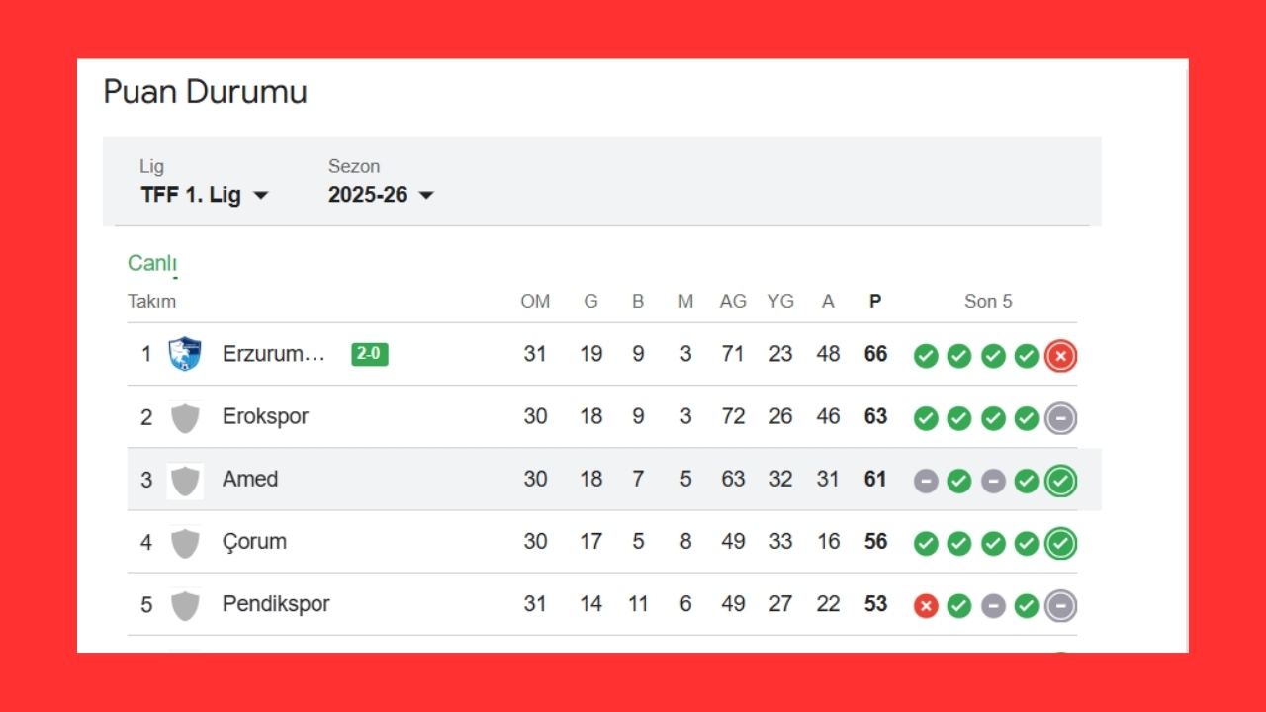Click Erokspor's grey draw icon in Son 5

pos(1060,418)
